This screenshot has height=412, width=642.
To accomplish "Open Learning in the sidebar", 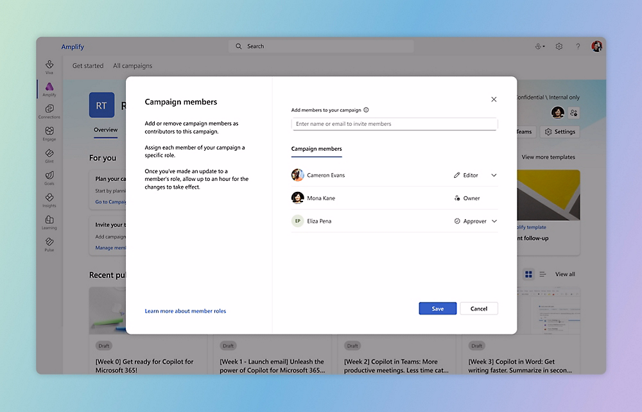I will [49, 222].
